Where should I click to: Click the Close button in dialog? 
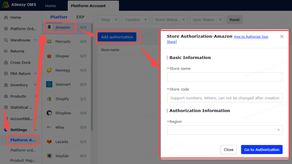point(229,150)
